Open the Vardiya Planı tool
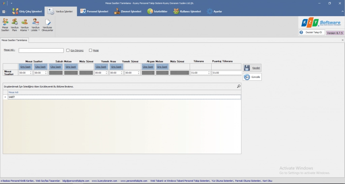The image size is (345, 184). [x=14, y=25]
